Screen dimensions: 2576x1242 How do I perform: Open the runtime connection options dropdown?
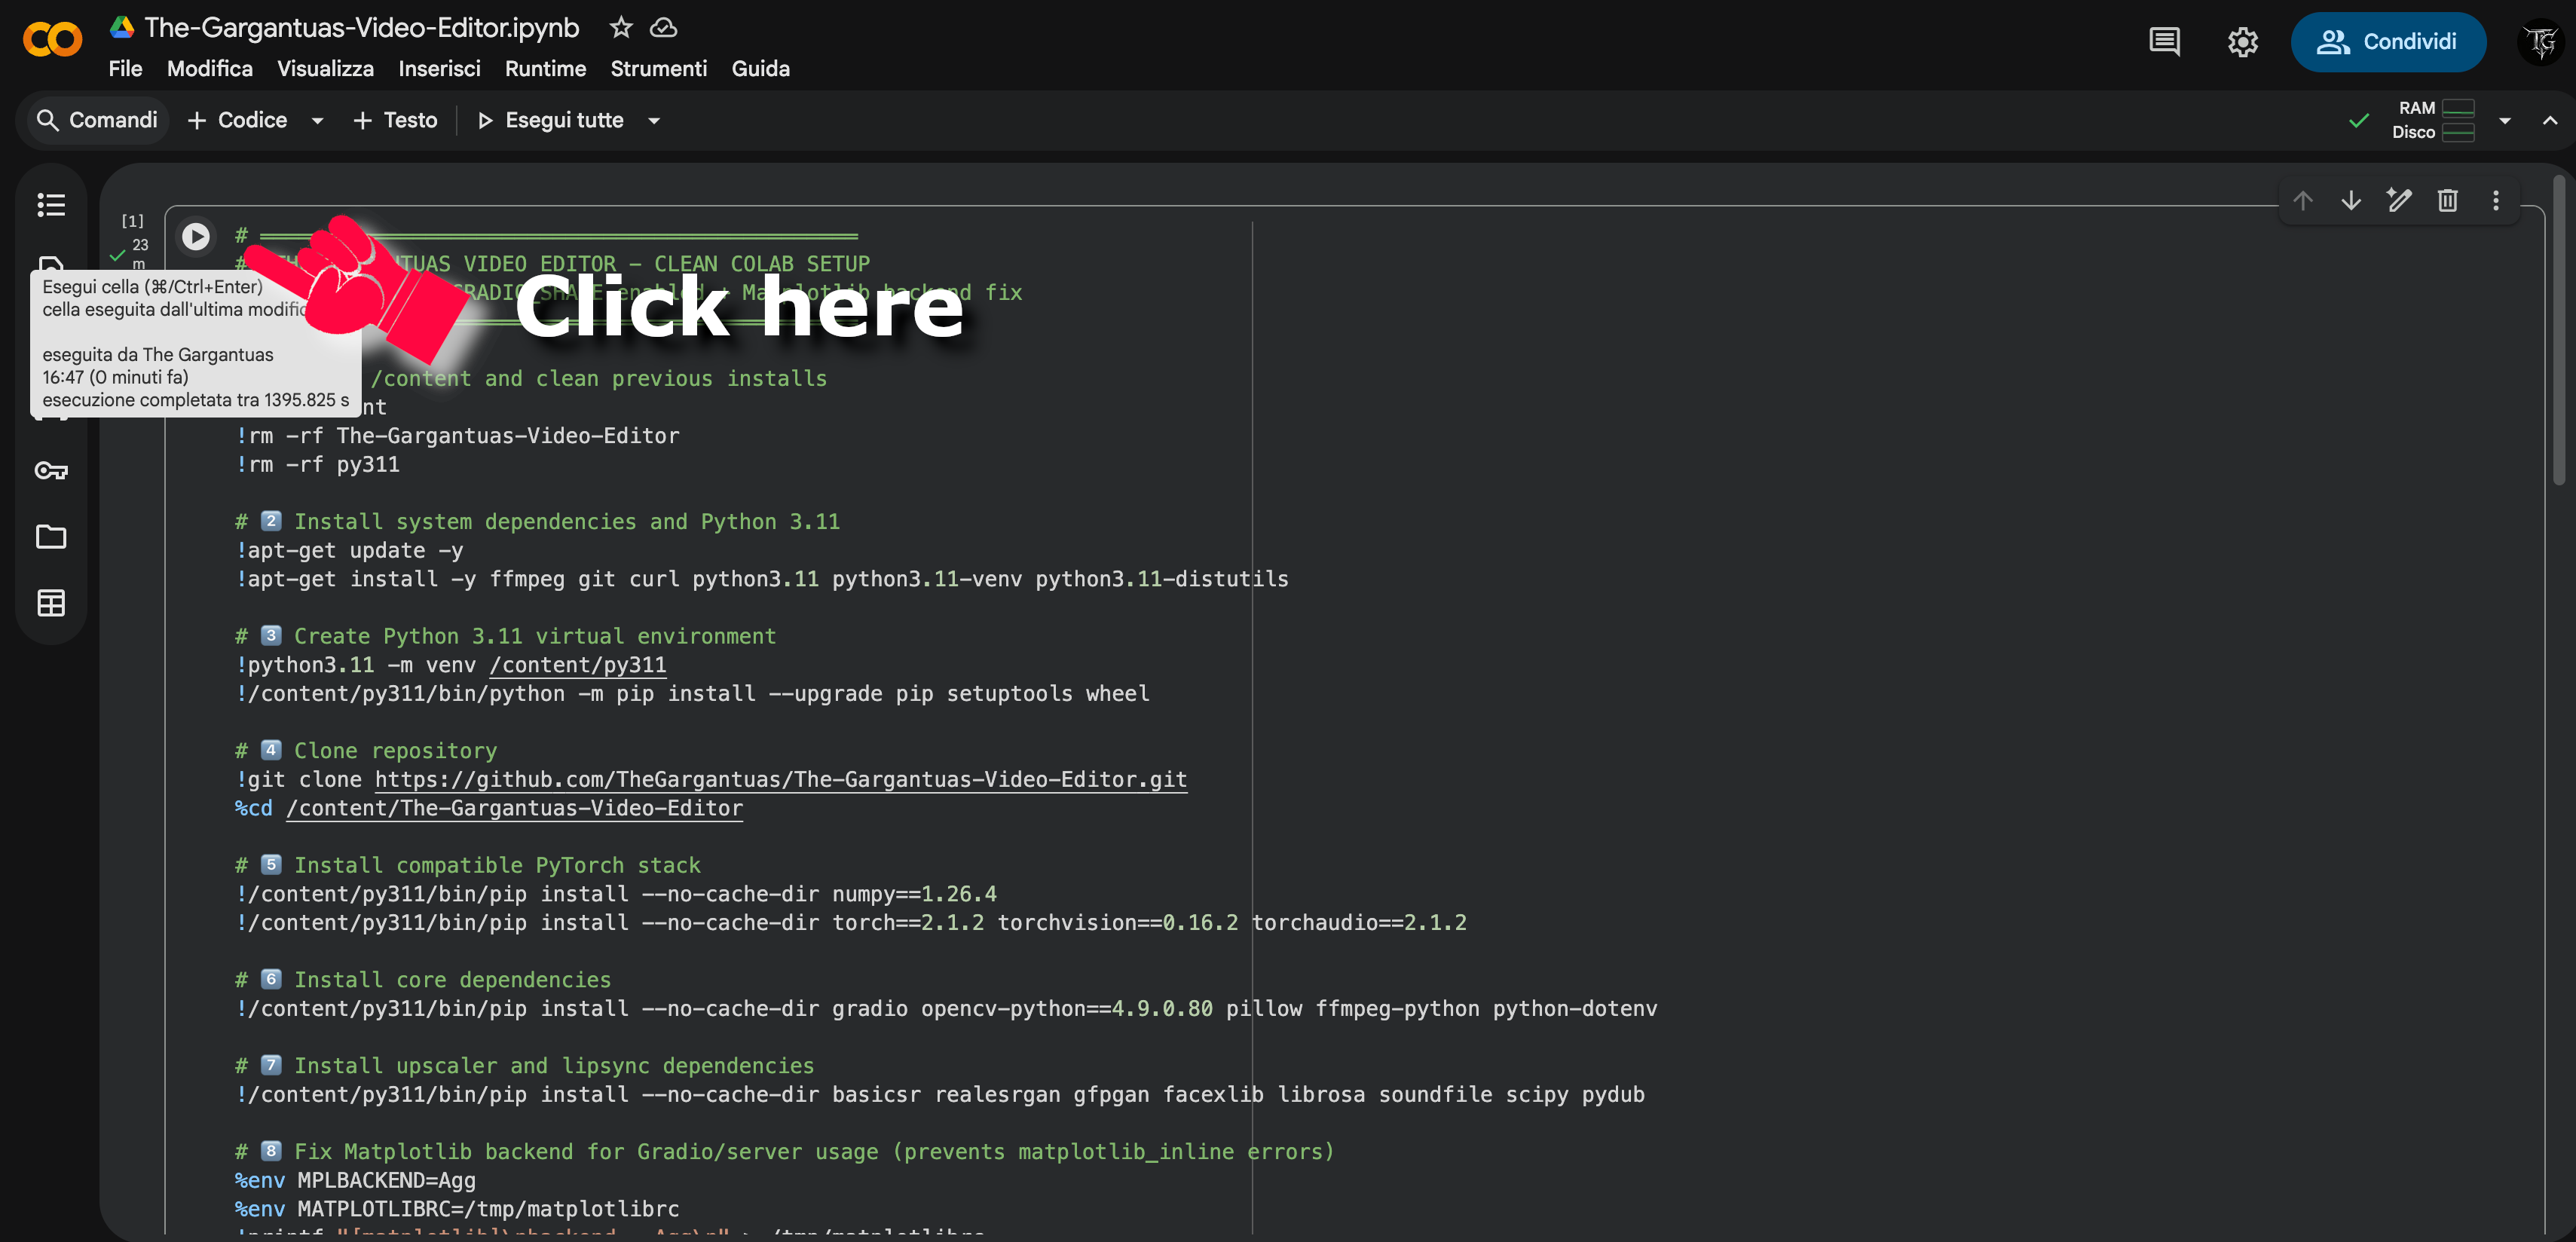tap(2504, 121)
